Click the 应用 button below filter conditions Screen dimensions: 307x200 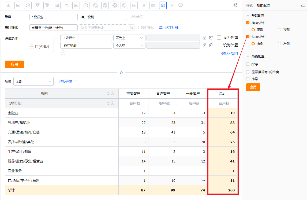click(14, 64)
